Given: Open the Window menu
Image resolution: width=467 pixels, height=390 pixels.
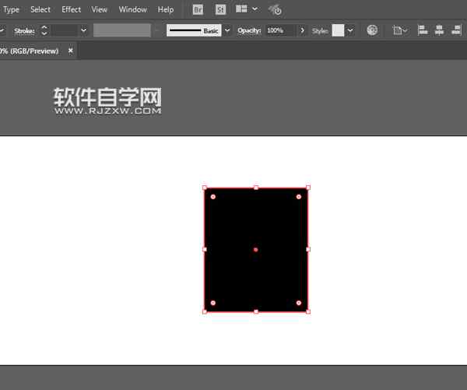Looking at the screenshot, I should click(132, 9).
